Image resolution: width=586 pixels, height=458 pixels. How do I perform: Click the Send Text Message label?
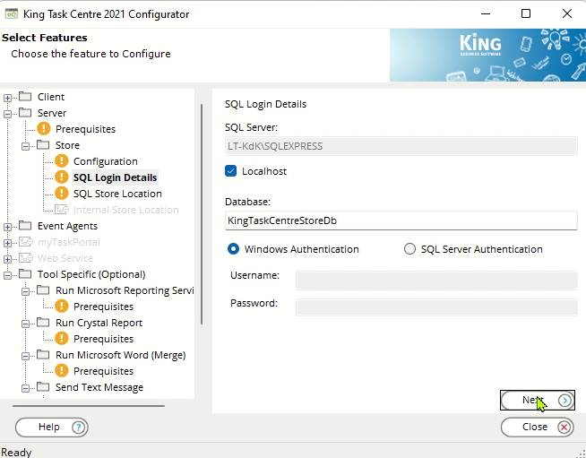(99, 387)
